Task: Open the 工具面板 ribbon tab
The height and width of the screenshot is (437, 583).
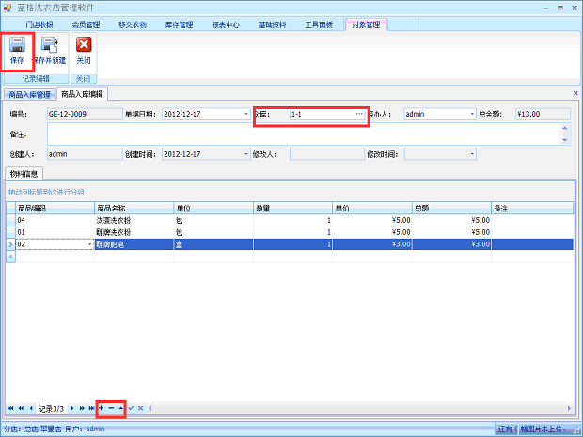Action: point(319,24)
